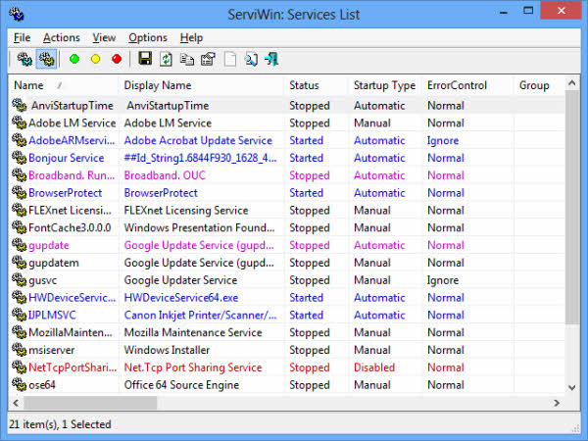Select the NetTcpPortSharing service row
The width and height of the screenshot is (588, 441).
[66, 367]
